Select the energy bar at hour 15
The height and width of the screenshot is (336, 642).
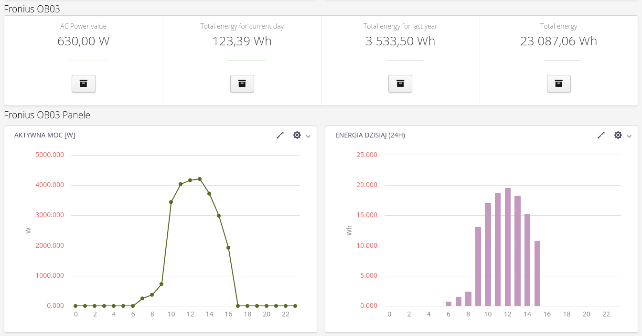537,273
